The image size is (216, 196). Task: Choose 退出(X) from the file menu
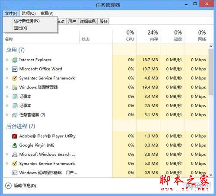pos(20,28)
